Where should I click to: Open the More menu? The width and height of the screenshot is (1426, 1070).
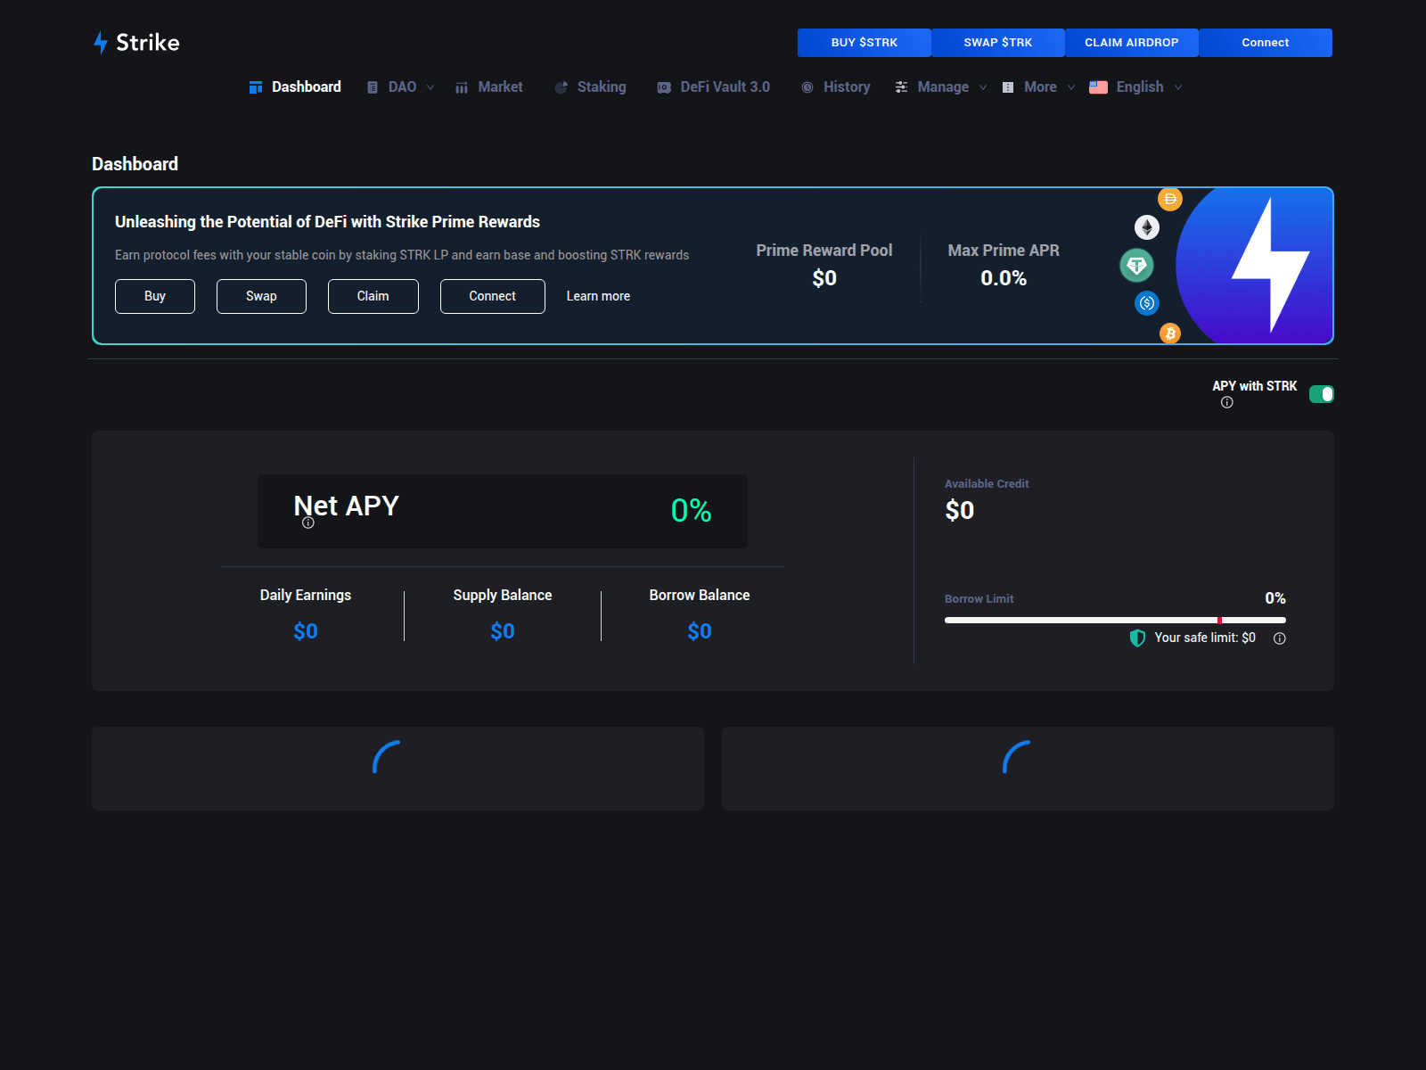pyautogui.click(x=1039, y=87)
